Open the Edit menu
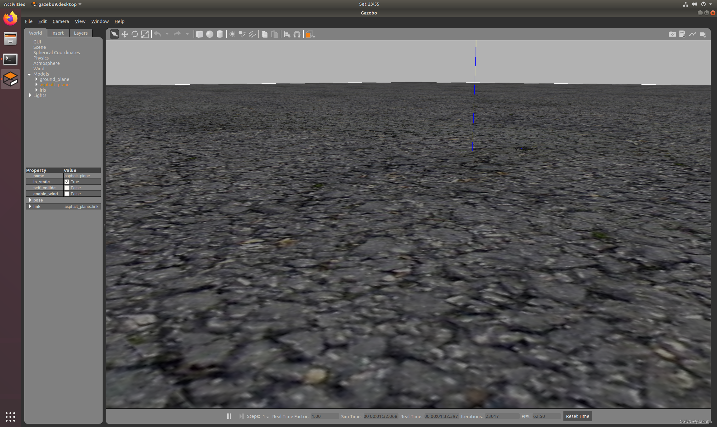 coord(42,21)
